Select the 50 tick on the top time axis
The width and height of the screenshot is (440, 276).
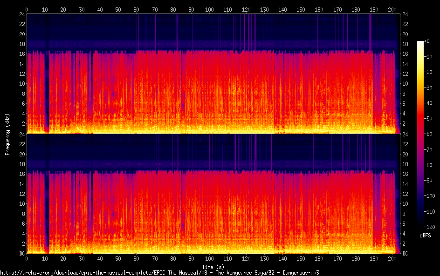pos(118,9)
